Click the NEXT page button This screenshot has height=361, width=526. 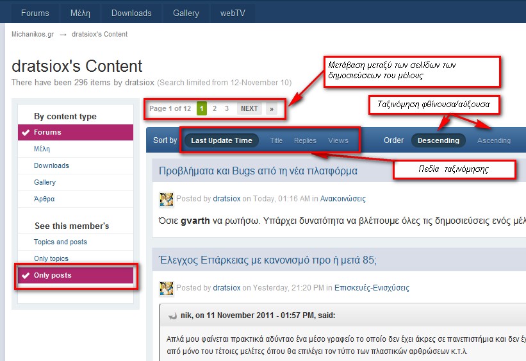249,108
